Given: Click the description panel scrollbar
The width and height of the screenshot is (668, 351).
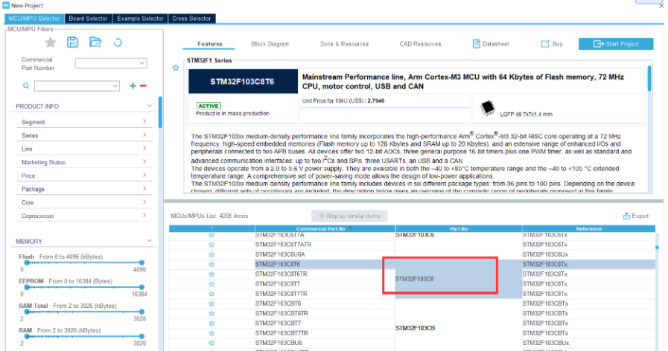Looking at the screenshot, I should [649, 78].
